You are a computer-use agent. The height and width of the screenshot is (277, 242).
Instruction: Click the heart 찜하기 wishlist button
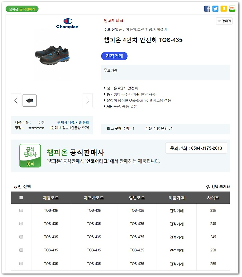pyautogui.click(x=224, y=21)
